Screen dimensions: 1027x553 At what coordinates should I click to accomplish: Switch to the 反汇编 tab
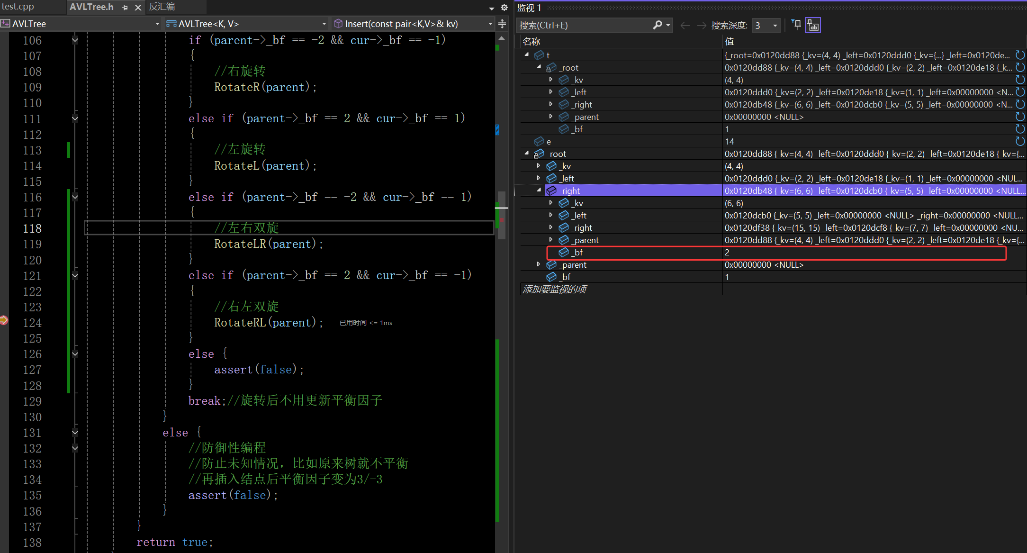162,7
